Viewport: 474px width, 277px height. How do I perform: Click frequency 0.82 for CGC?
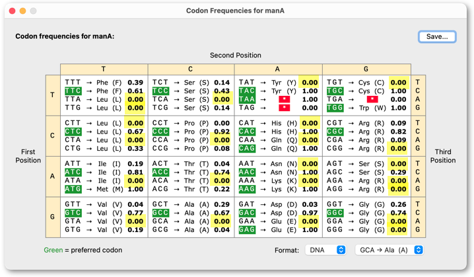(x=398, y=132)
